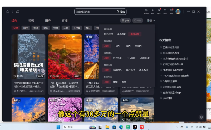Click the Wi-Fi tray icon
The height and width of the screenshot is (130, 211).
pyautogui.click(x=197, y=127)
